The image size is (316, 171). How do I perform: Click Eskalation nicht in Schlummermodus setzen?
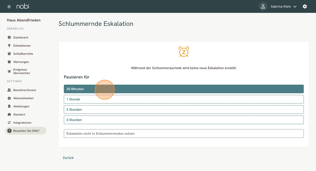184,133
